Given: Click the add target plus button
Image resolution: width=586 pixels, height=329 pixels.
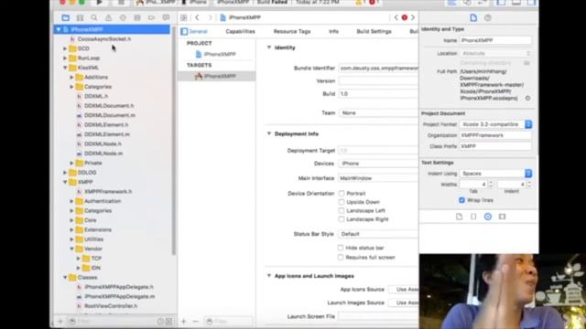Looking at the screenshot, I should coord(183,321).
